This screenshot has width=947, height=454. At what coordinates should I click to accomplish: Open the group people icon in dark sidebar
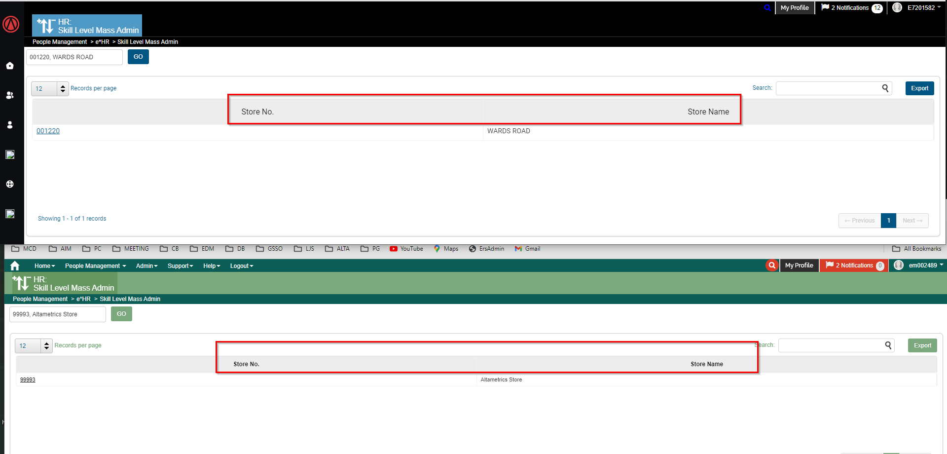(x=10, y=95)
